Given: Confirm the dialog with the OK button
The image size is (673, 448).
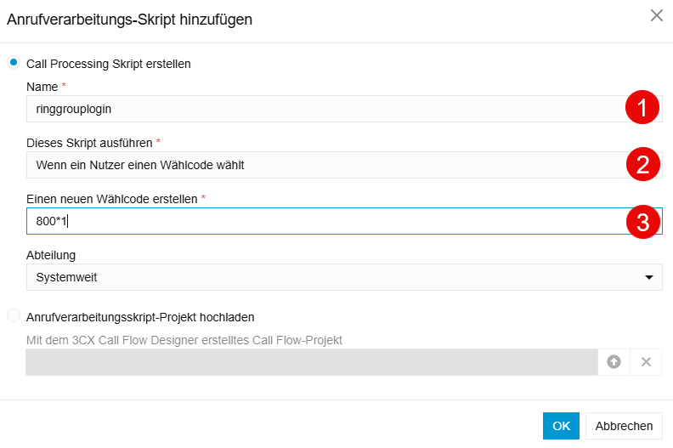Looking at the screenshot, I should [x=561, y=426].
